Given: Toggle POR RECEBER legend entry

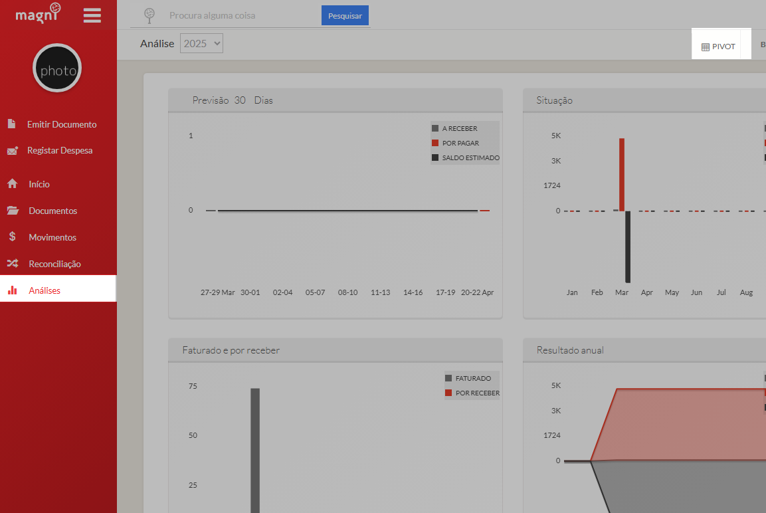Looking at the screenshot, I should pyautogui.click(x=477, y=393).
